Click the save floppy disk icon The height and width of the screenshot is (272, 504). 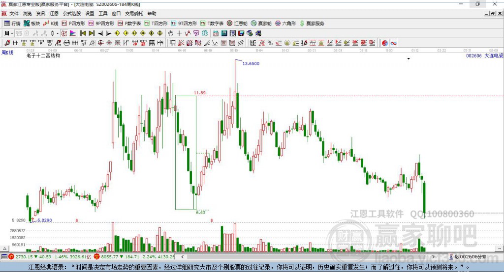(x=241, y=33)
